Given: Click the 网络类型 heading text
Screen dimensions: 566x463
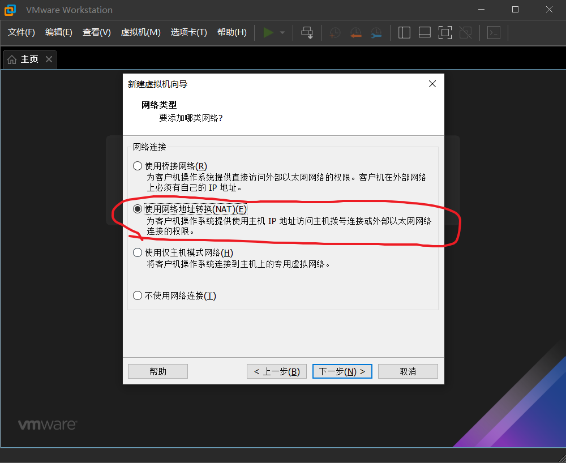Looking at the screenshot, I should click(x=159, y=105).
